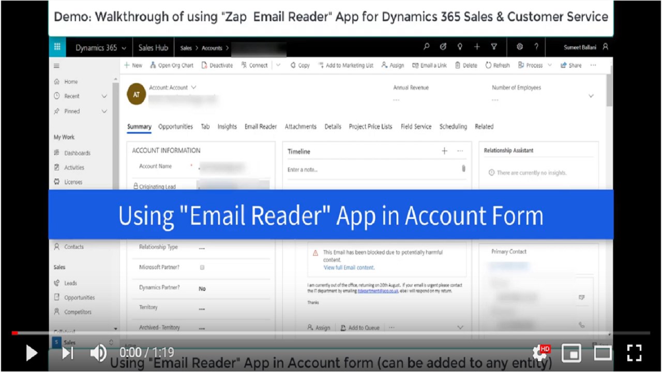Click Share command
This screenshot has height=372, width=662.
[571, 66]
